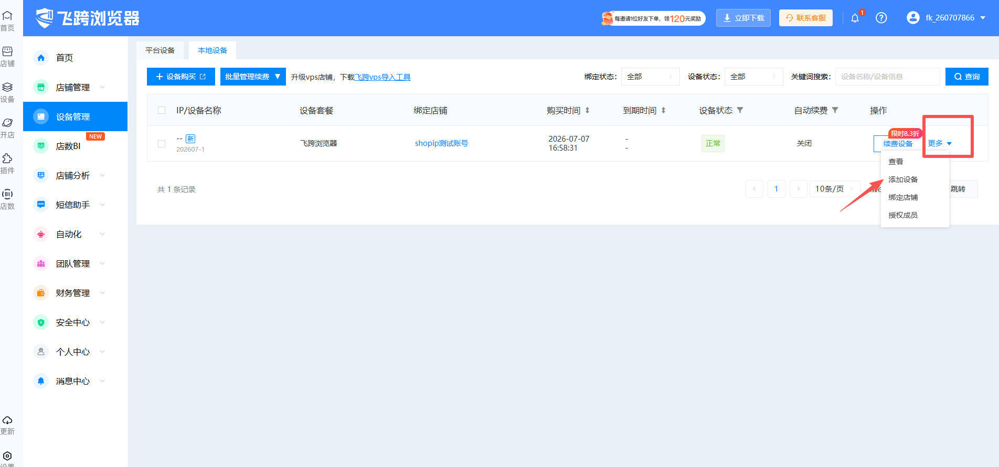Select 绑定店铺 in the dropdown menu
This screenshot has height=467, width=999.
coord(903,197)
